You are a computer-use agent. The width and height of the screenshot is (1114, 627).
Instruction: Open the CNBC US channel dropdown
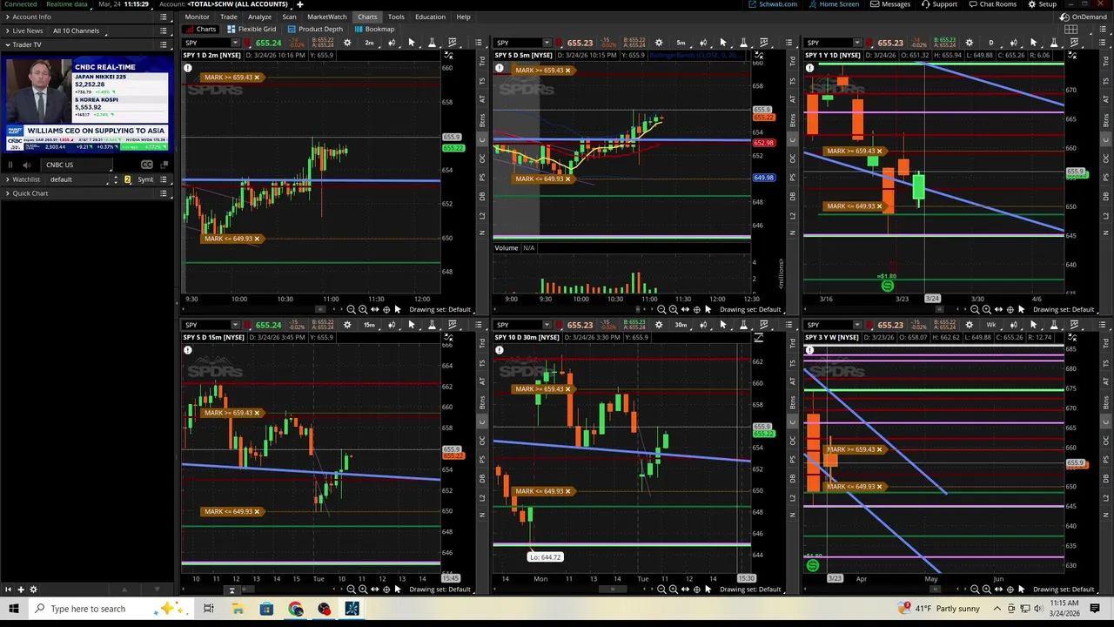click(x=77, y=165)
